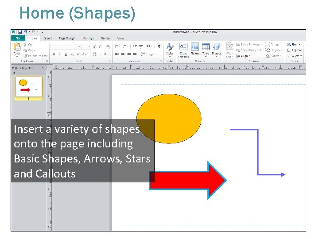Open the Columns dropdown

coord(149,46)
